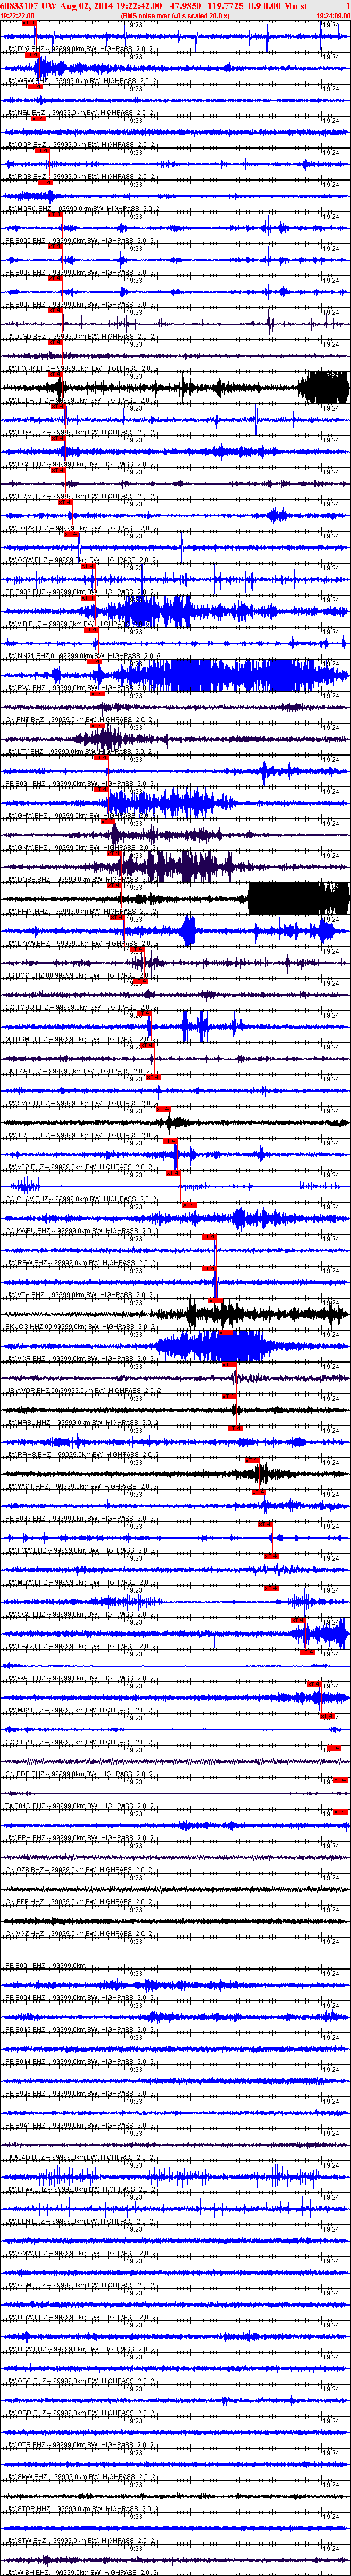Select the UW NEL EHZ trace label
This screenshot has width=351, height=2576.
[78, 113]
